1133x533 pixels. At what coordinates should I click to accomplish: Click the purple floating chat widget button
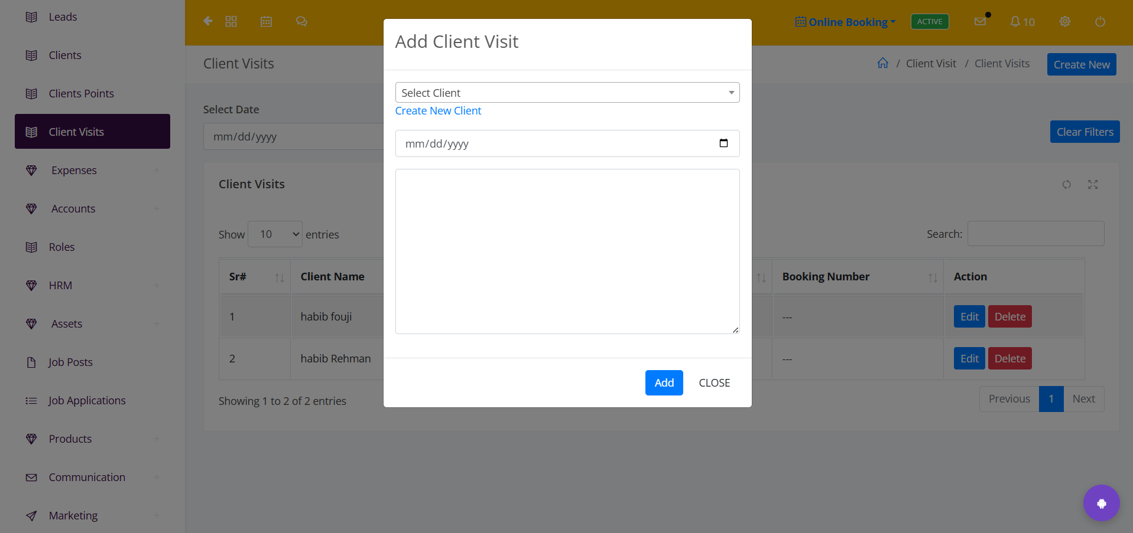[x=1102, y=503]
